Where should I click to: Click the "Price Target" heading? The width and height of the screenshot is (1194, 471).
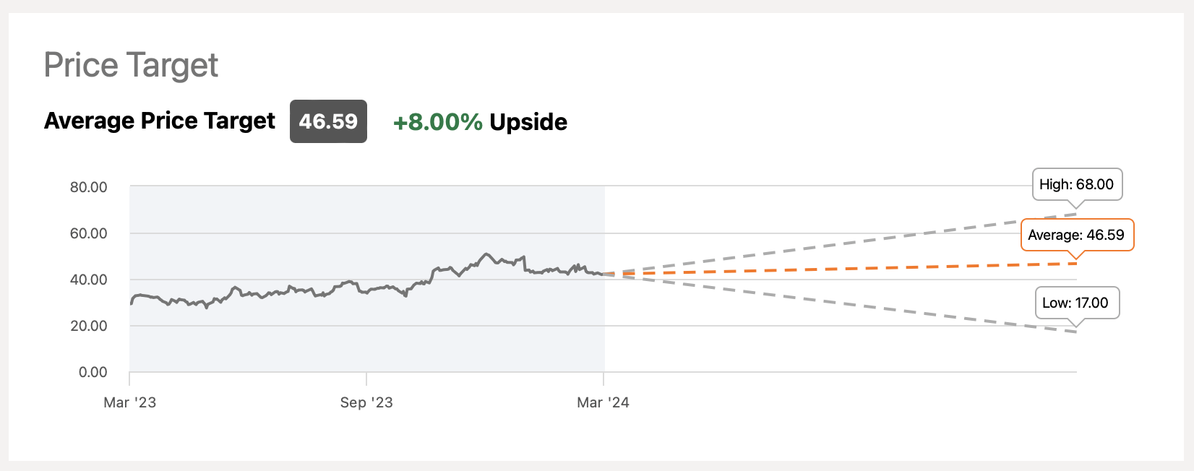(x=131, y=66)
